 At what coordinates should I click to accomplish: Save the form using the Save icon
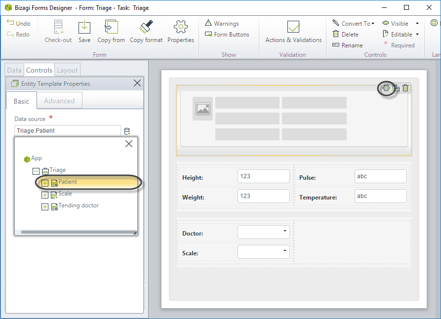(84, 27)
